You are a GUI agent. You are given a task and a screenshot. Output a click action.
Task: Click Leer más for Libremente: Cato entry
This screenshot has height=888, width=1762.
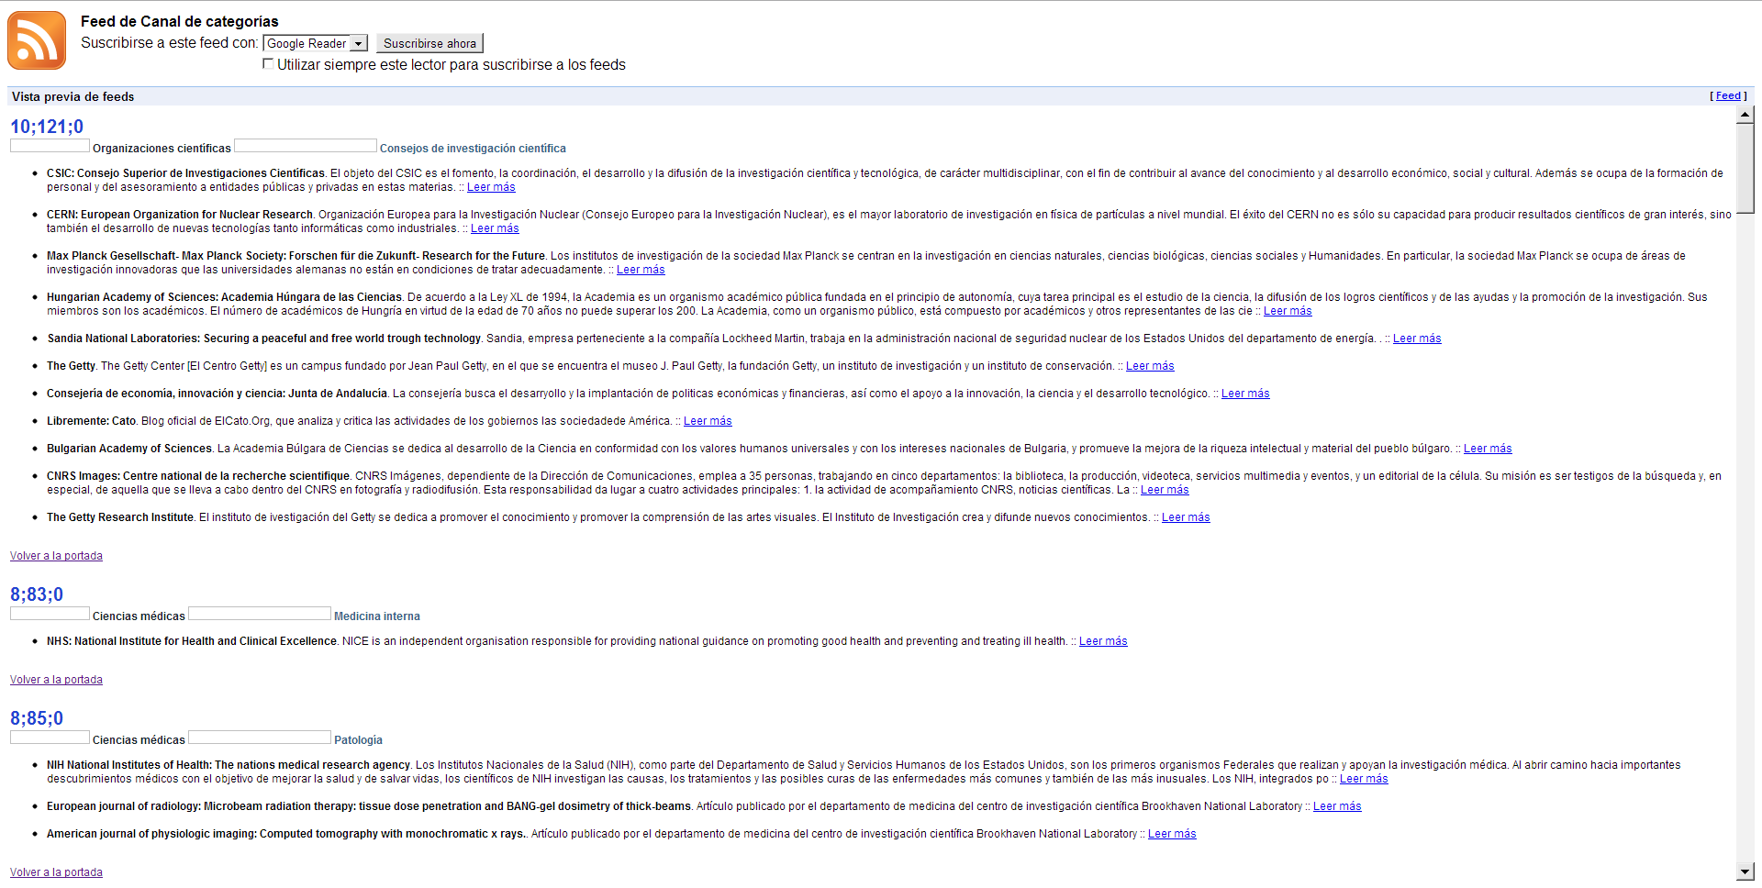pos(708,421)
